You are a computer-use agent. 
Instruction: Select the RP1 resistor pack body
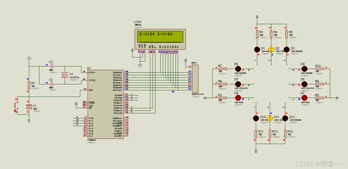(195, 78)
